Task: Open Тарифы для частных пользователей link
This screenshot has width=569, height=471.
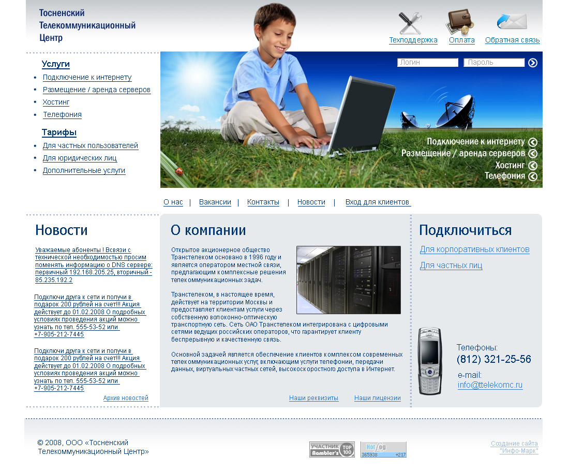Action: click(x=90, y=145)
